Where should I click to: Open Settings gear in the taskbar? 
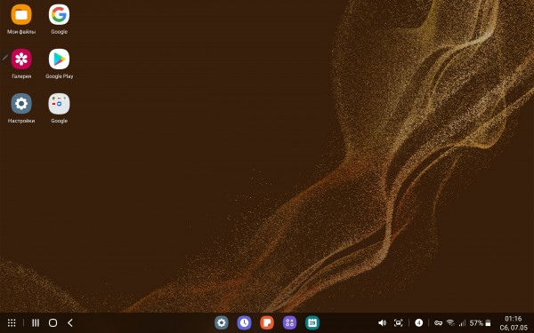pos(222,323)
